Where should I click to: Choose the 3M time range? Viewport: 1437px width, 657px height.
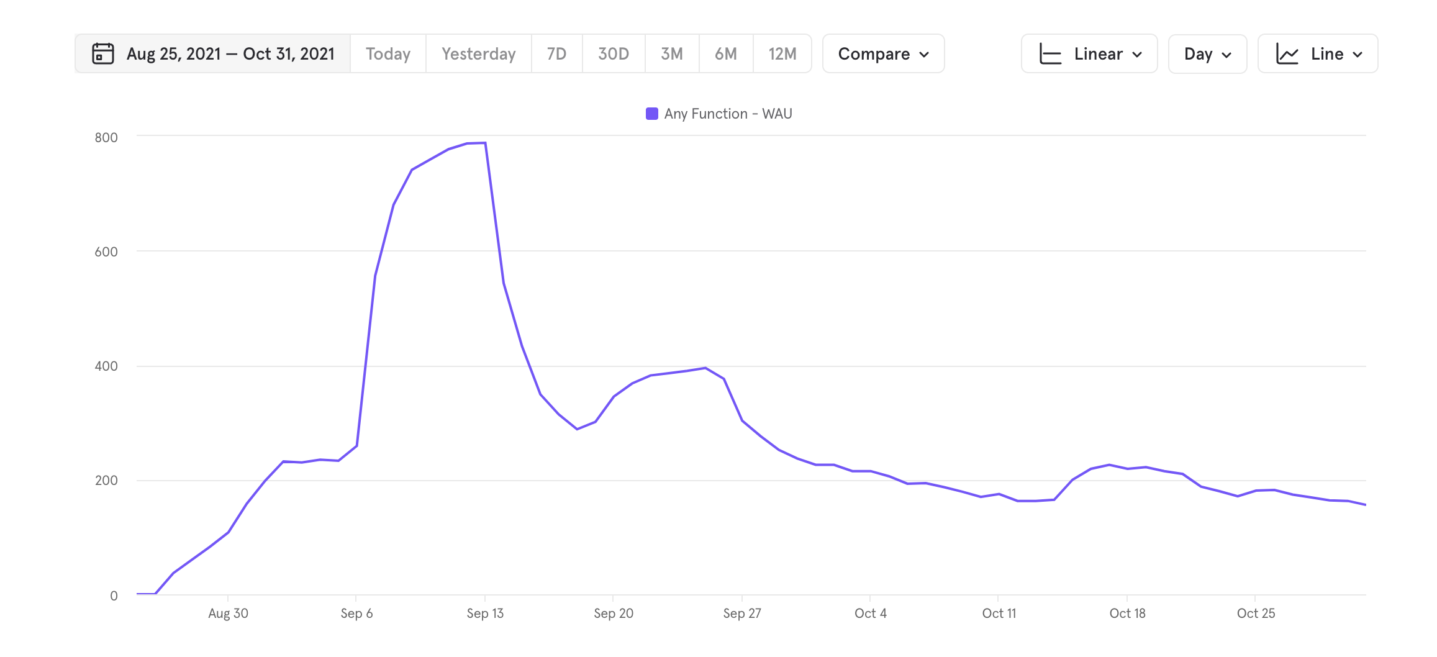point(671,54)
